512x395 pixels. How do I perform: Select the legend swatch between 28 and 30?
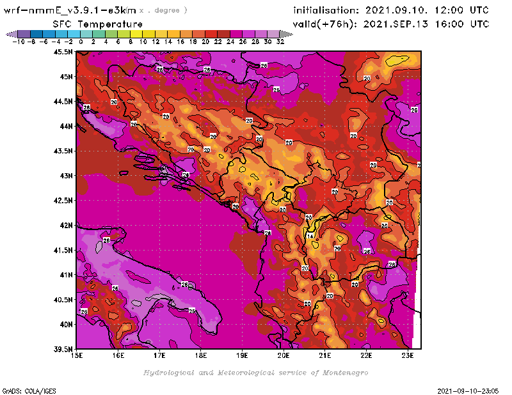261,34
